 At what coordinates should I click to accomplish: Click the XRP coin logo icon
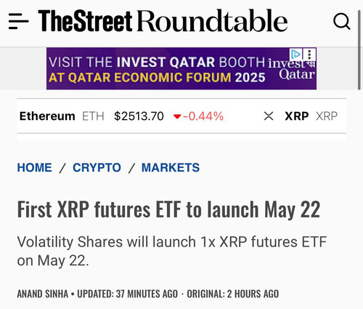(269, 116)
